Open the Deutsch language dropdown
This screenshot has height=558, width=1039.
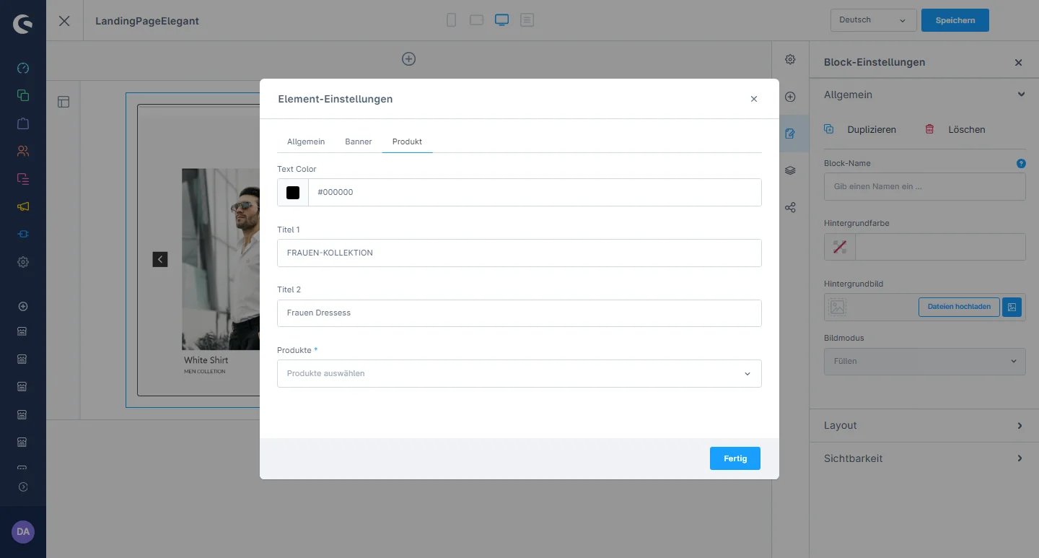tap(873, 20)
